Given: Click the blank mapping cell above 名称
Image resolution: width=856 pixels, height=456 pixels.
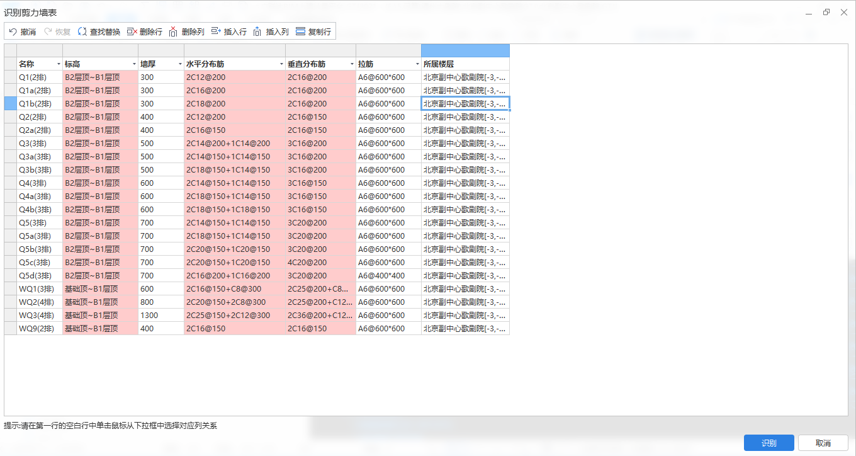Looking at the screenshot, I should 40,50.
